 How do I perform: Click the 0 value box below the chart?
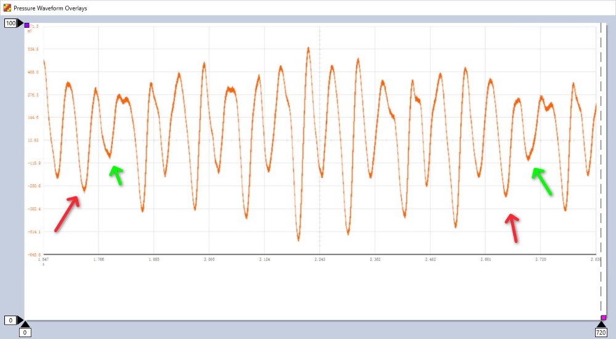tap(25, 333)
